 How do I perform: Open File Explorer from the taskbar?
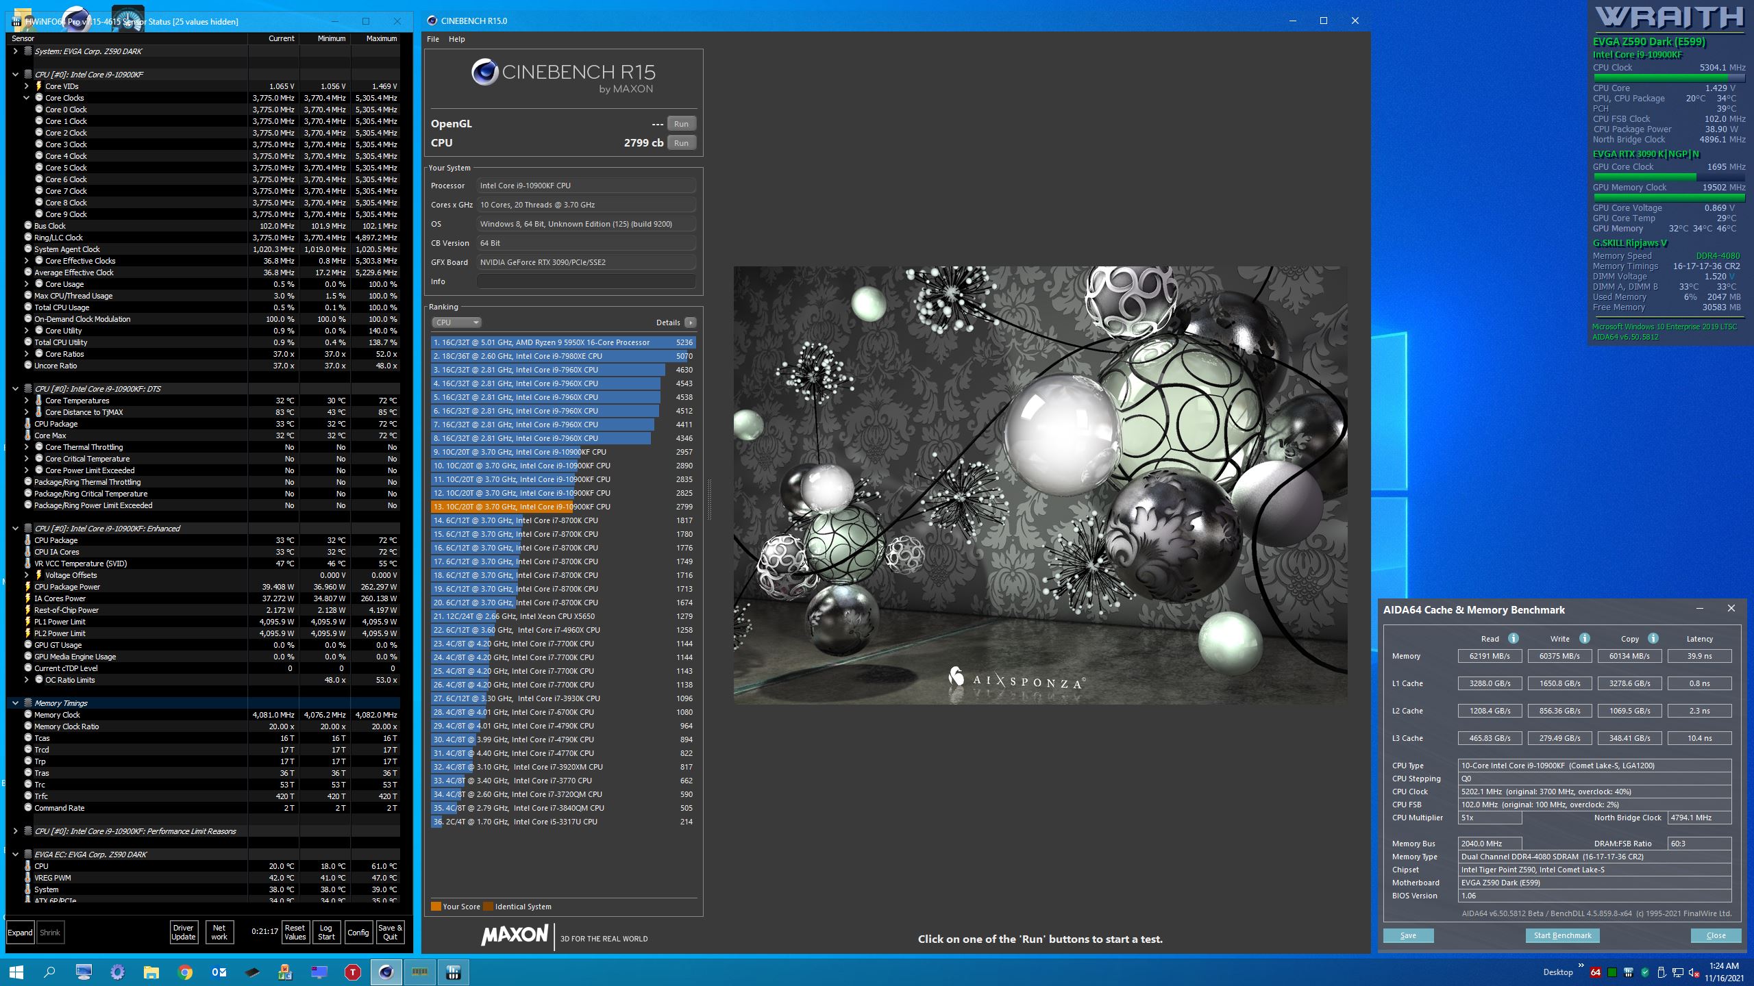151,972
